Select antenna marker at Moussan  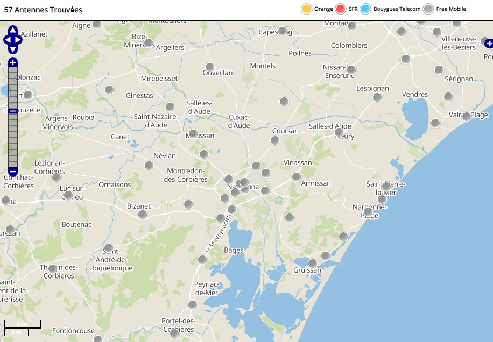(193, 134)
